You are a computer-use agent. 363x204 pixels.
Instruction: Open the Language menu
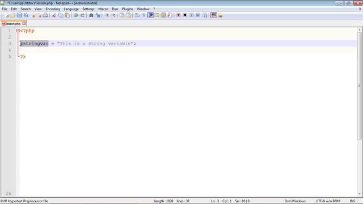pyautogui.click(x=71, y=9)
